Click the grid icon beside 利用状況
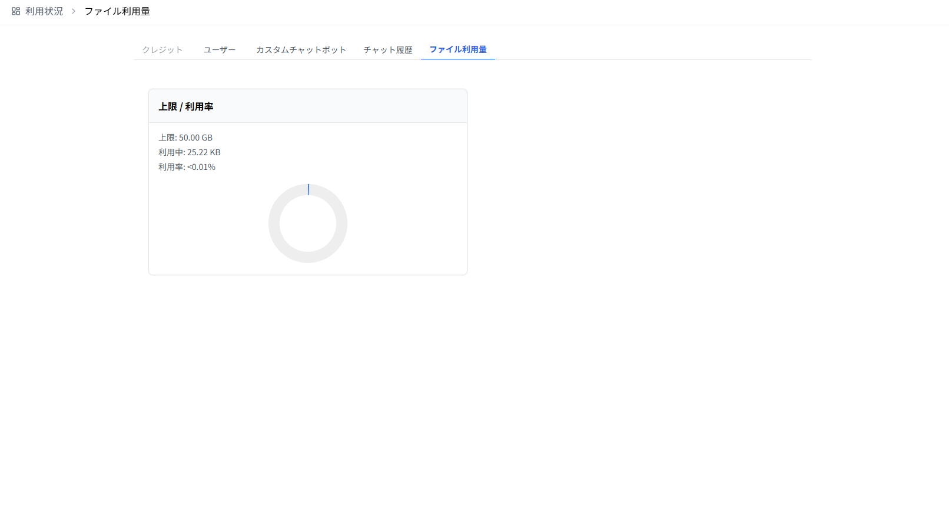This screenshot has height=531, width=949. (x=16, y=11)
